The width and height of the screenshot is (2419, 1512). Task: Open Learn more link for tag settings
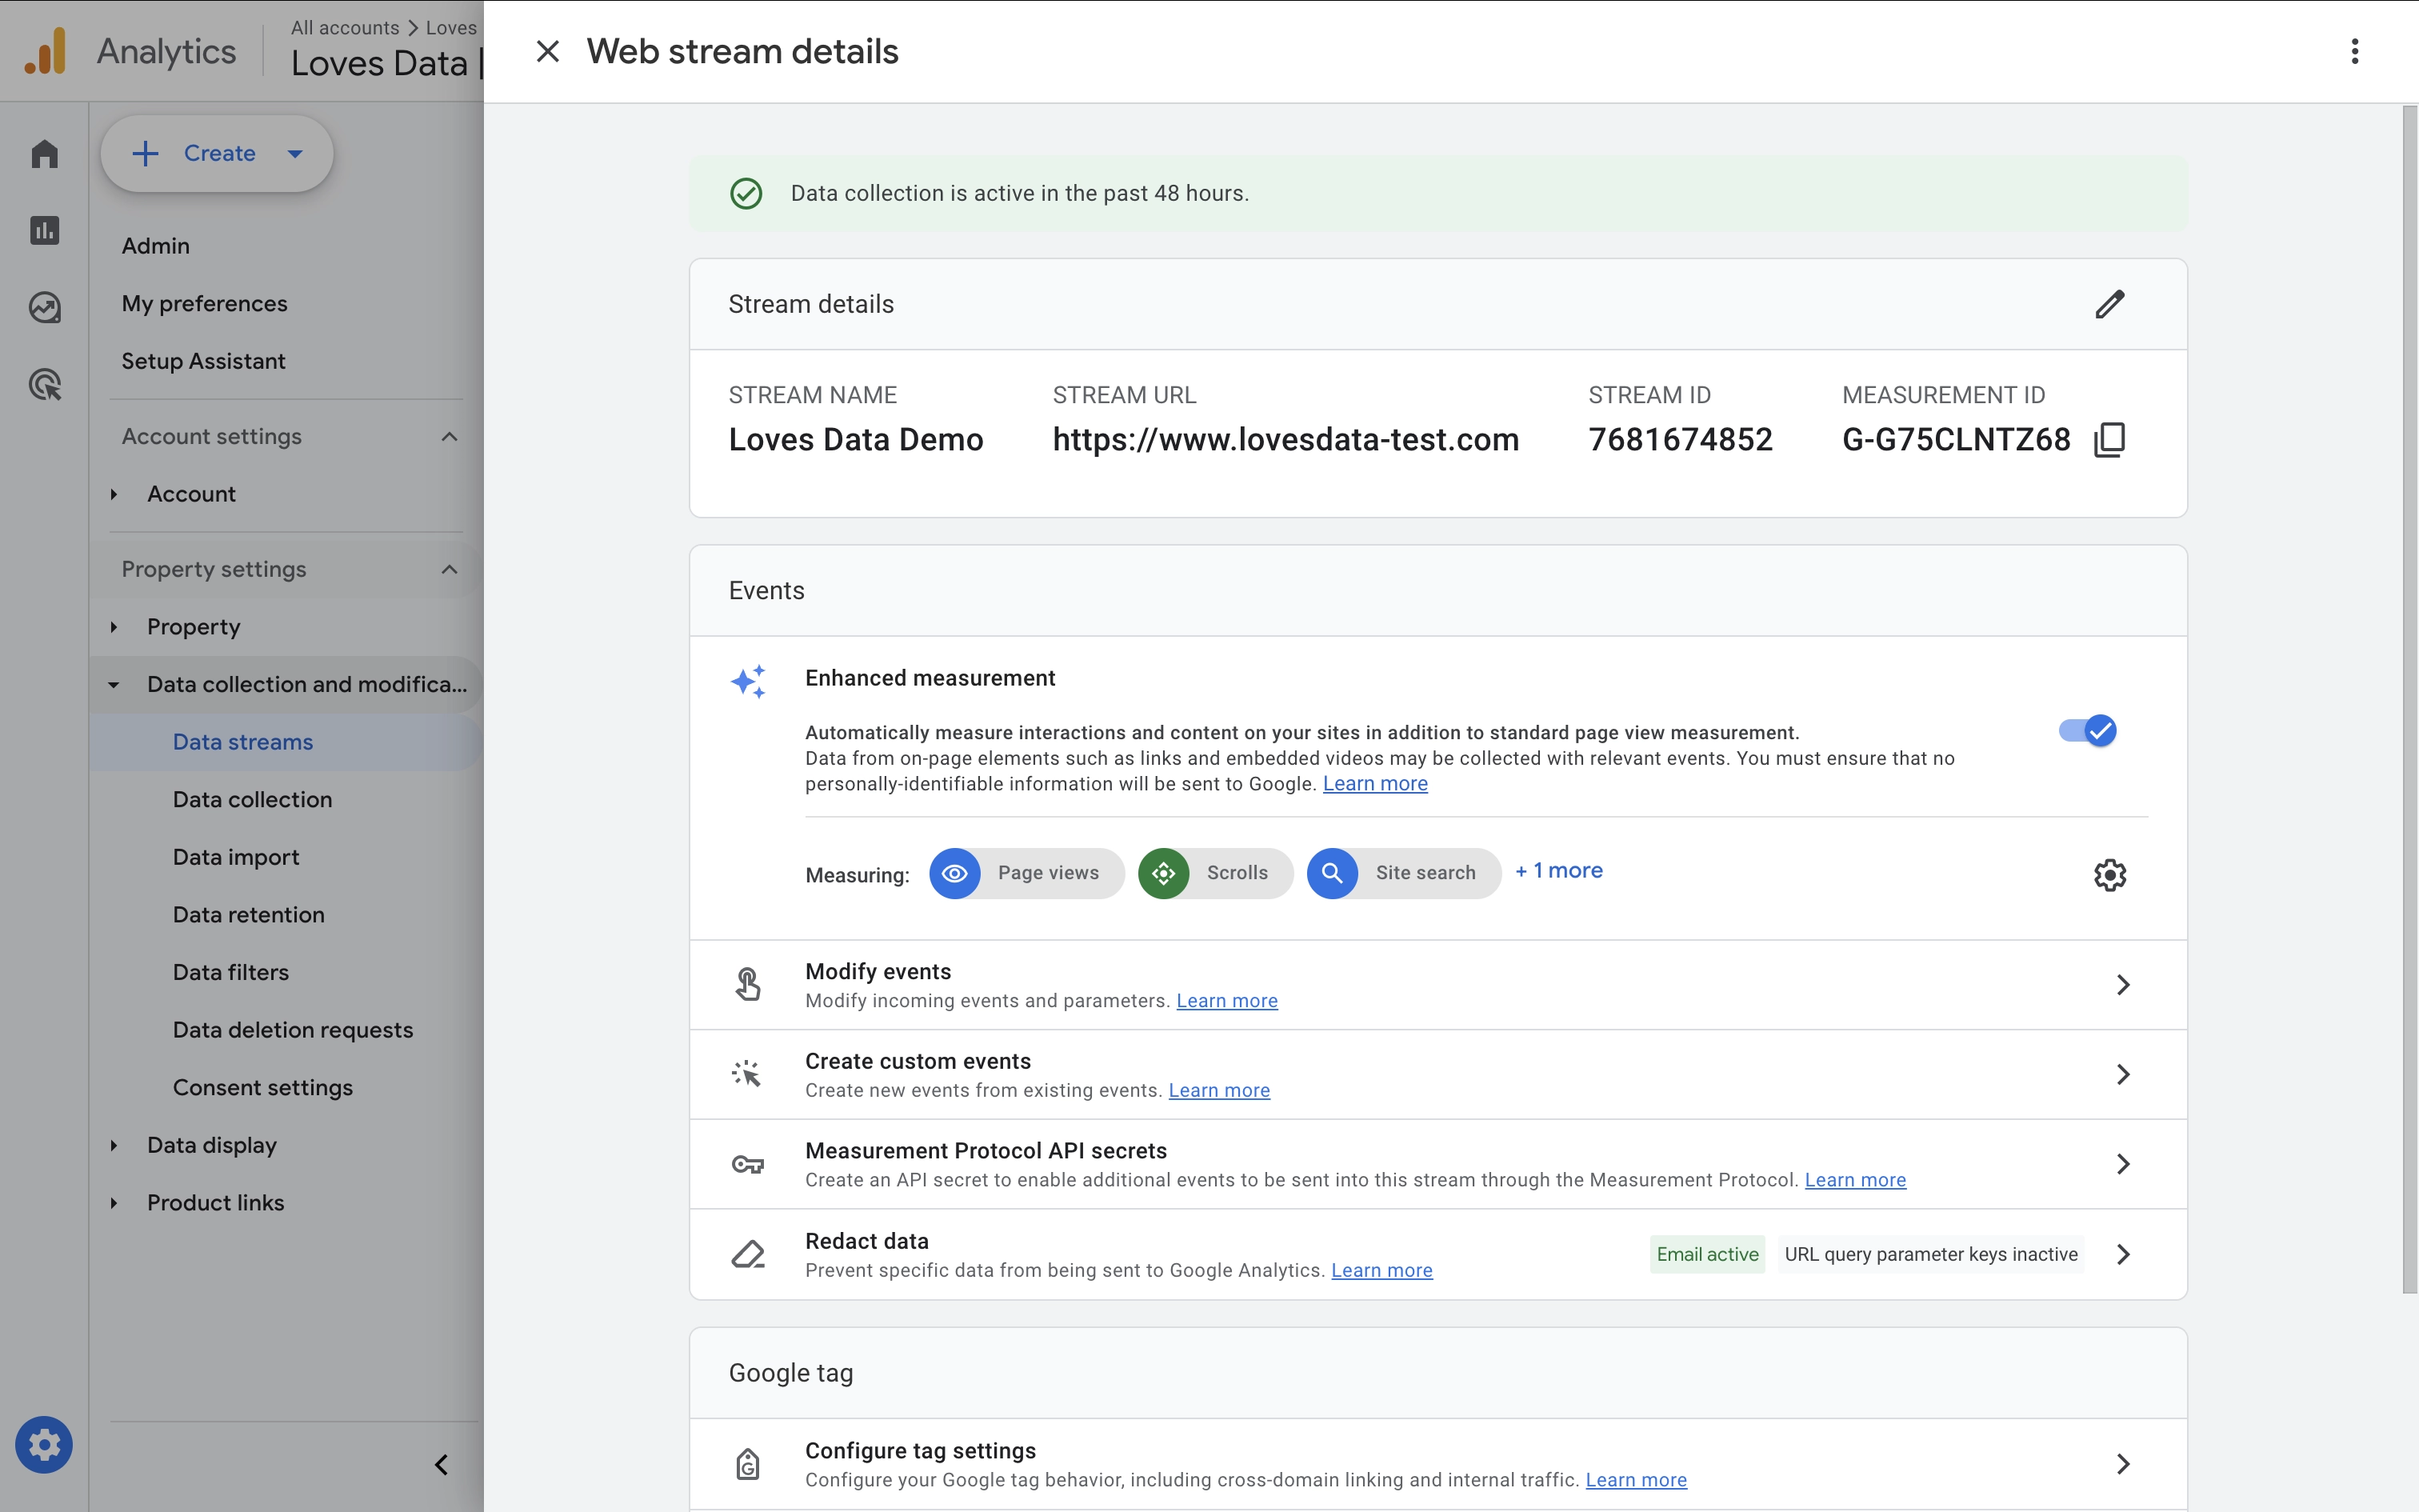[1635, 1480]
